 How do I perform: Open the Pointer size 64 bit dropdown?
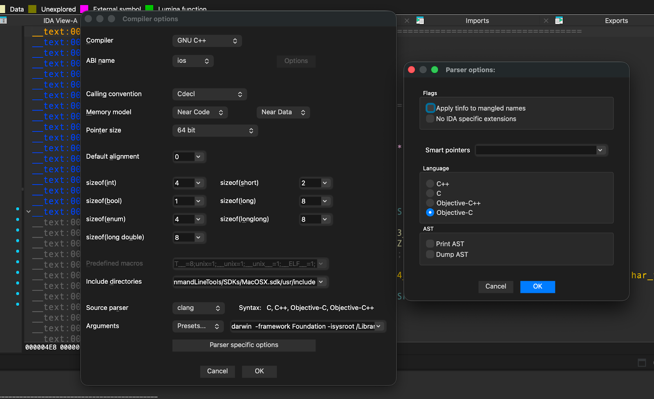[215, 130]
